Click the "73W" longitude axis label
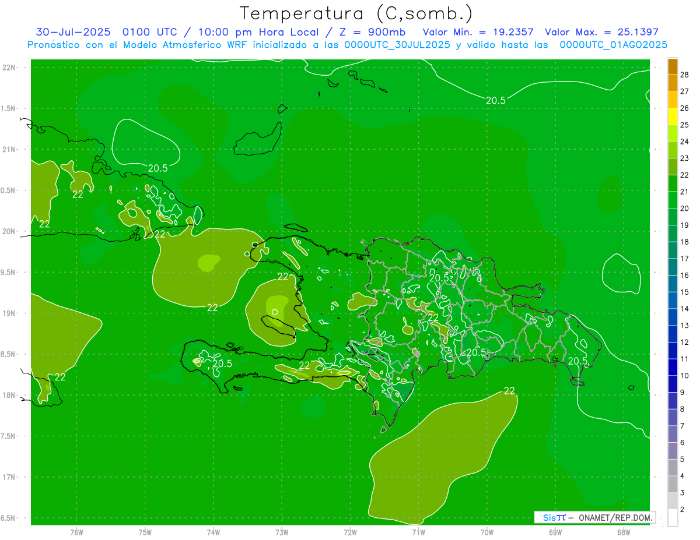 282,532
